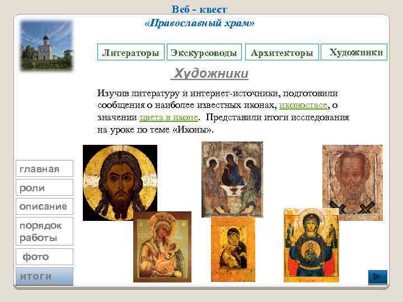The image size is (403, 302).
Task: Click the blue next-slide arrow button
Action: [378, 277]
